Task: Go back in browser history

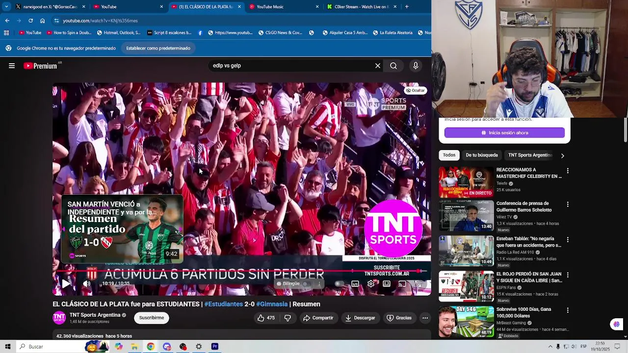Action: click(x=7, y=21)
